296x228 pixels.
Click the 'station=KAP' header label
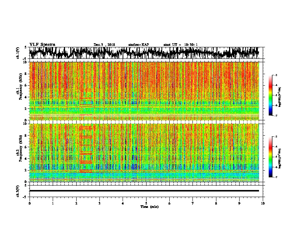[139, 45]
